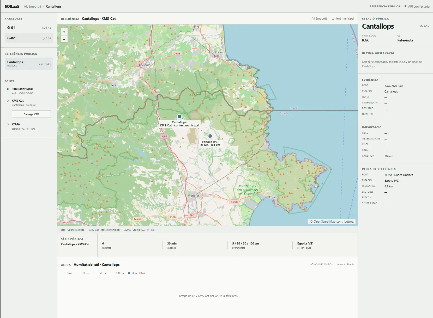Image resolution: width=433 pixels, height=318 pixels.
Task: Click '8.1 km' distance value
Action: 389,186
